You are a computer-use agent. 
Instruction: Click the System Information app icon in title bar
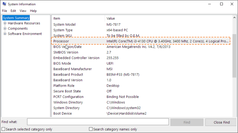pos(4,4)
